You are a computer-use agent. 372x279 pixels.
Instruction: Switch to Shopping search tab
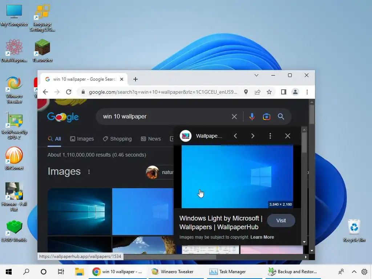click(117, 139)
